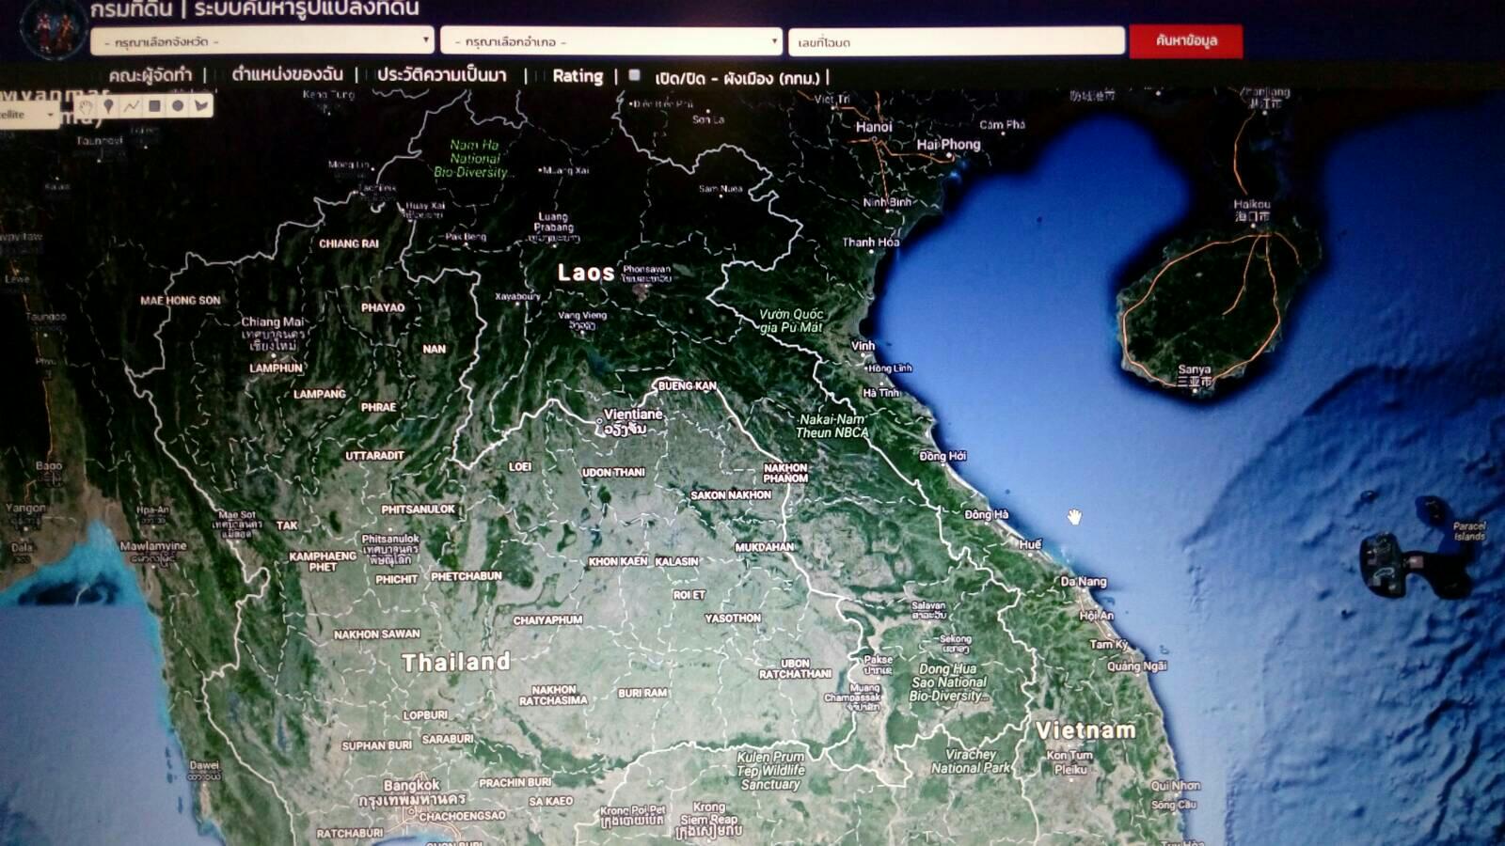1505x846 pixels.
Task: Click the เปิด/ปิด - ผังเมือง (กทม.) label
Action: (737, 78)
